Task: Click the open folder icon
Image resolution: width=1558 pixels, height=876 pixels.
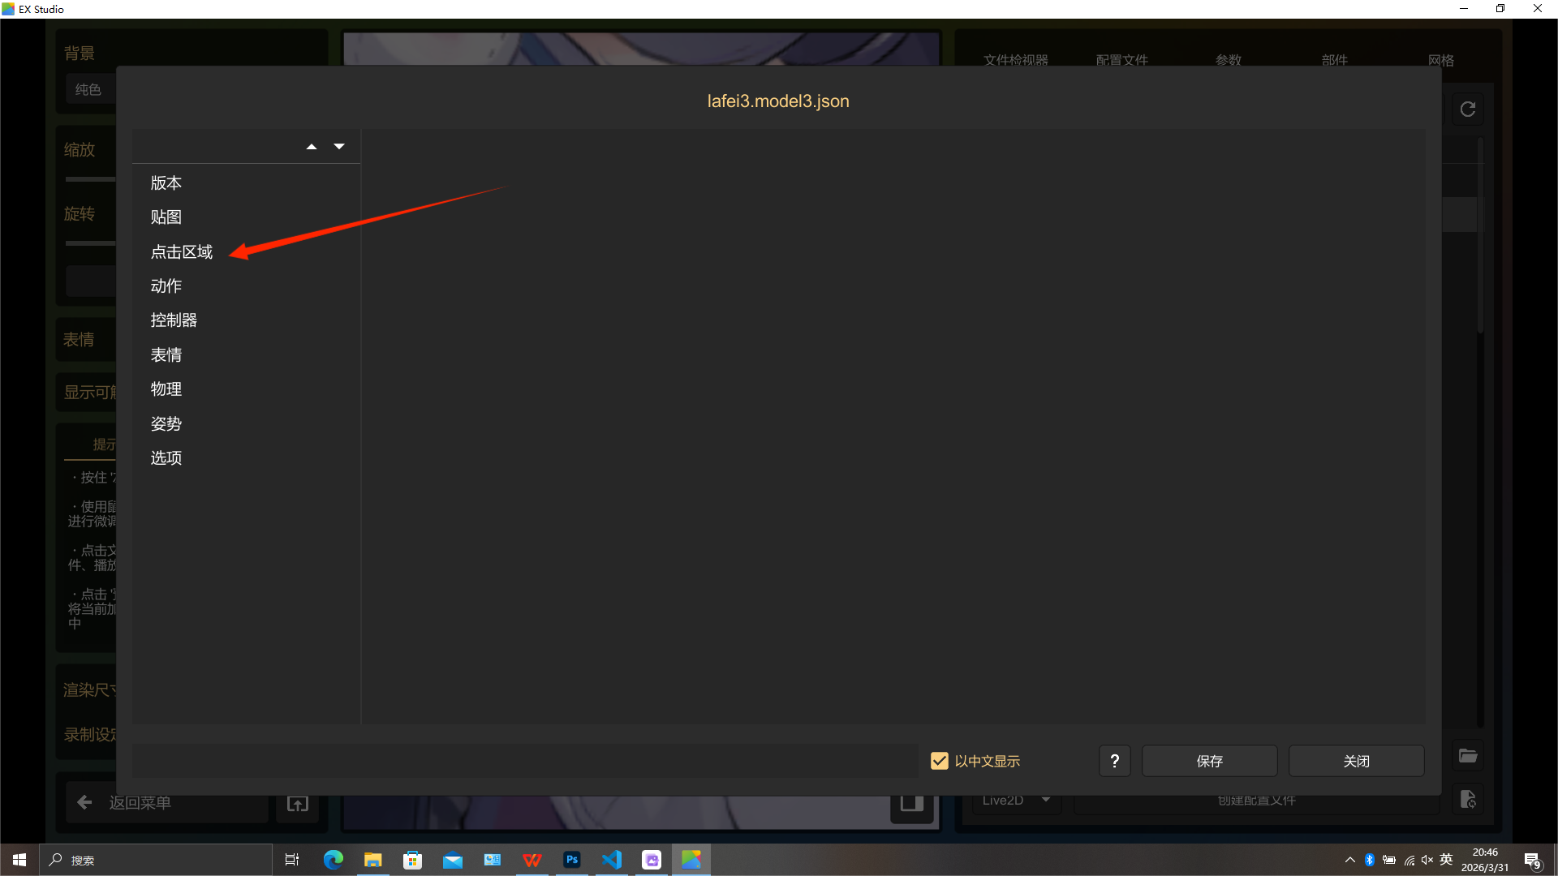Action: (x=1468, y=756)
